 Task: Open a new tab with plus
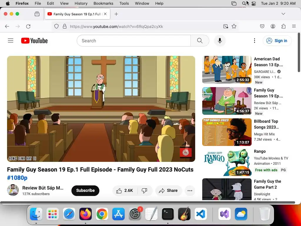click(x=116, y=14)
